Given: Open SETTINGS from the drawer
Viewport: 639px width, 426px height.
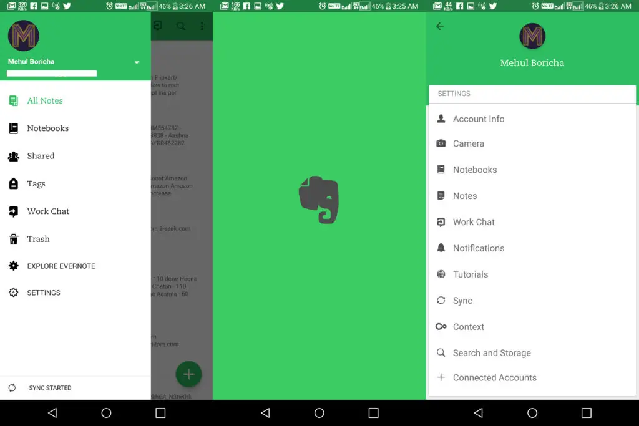Looking at the screenshot, I should point(76,293).
